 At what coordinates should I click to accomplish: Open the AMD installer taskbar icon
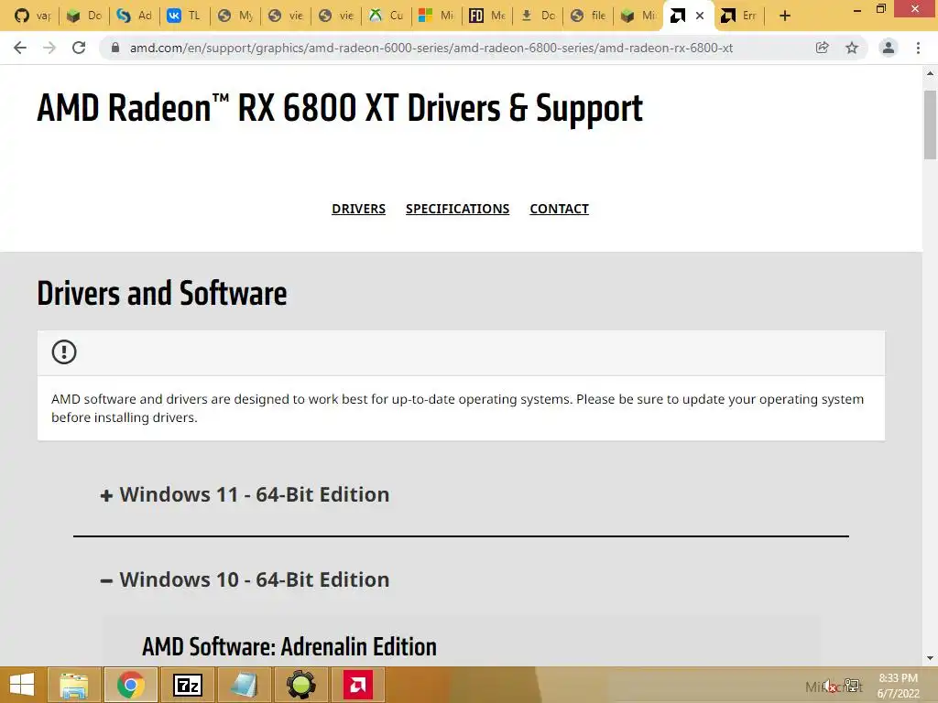[x=358, y=685]
